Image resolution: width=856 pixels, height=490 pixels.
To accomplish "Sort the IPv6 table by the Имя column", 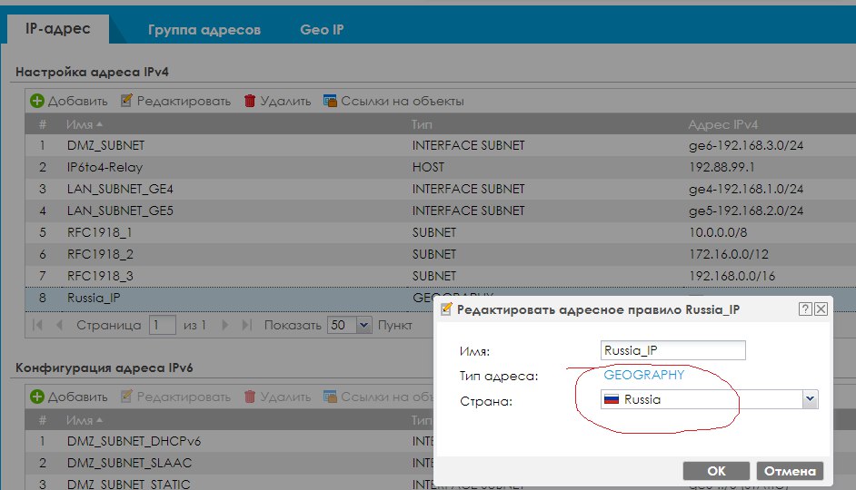I will (x=85, y=420).
